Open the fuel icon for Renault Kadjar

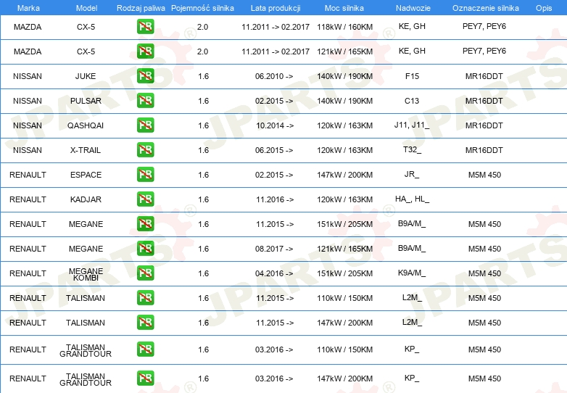tap(145, 199)
